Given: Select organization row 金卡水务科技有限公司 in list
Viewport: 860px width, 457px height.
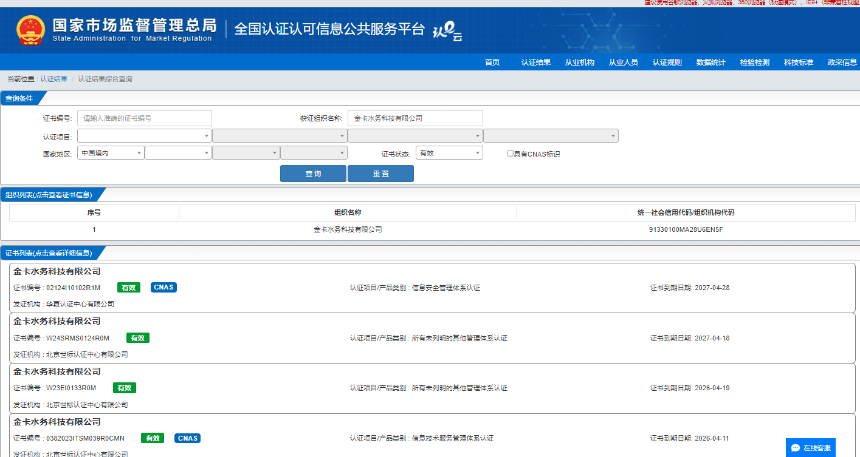Looking at the screenshot, I should point(348,230).
